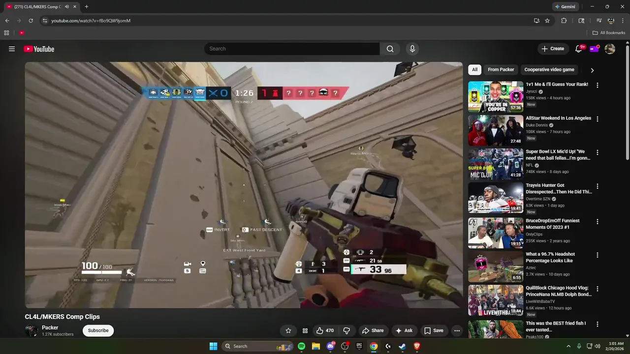Open Chrome apps grid in bookmarks bar
630x354 pixels.
pos(6,33)
